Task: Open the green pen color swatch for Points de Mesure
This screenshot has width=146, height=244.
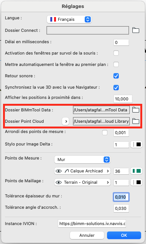Action: point(137,171)
